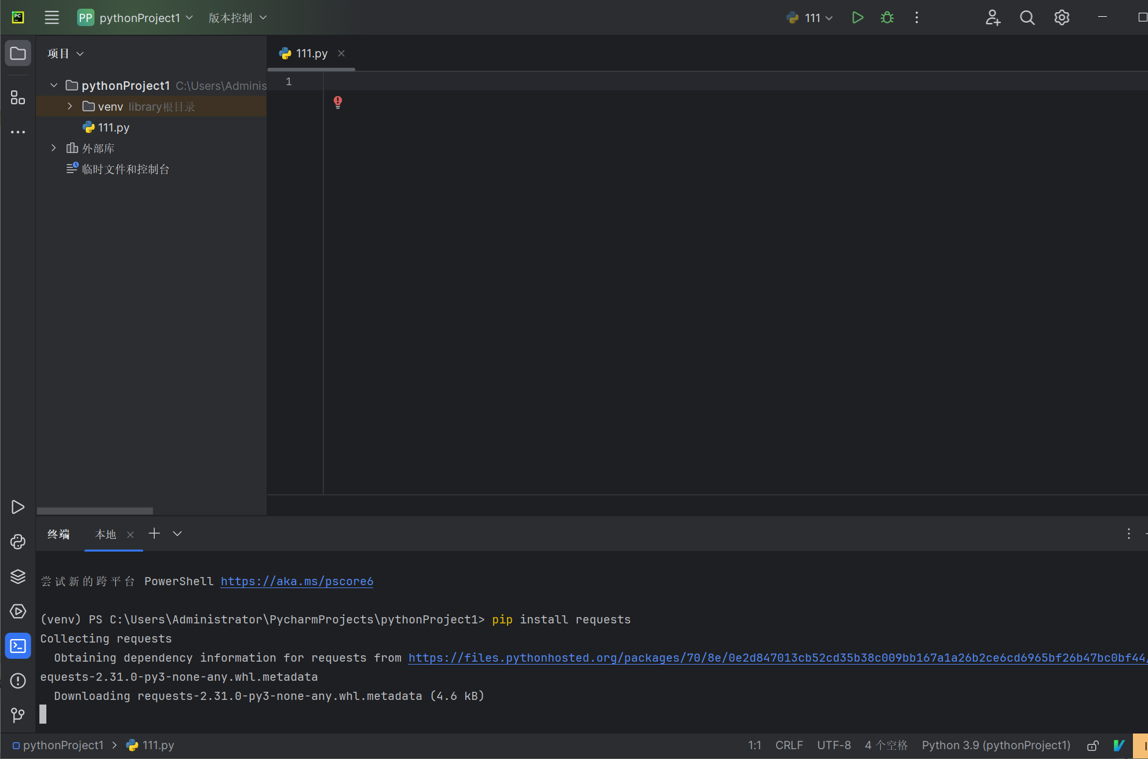Screen dimensions: 1148x759
Task: Open the Git version control tool window
Action: 18,715
